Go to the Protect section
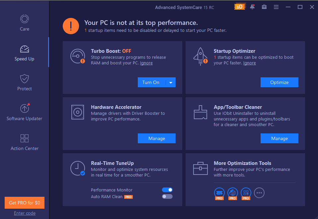This screenshot has width=318, height=219. (24, 83)
